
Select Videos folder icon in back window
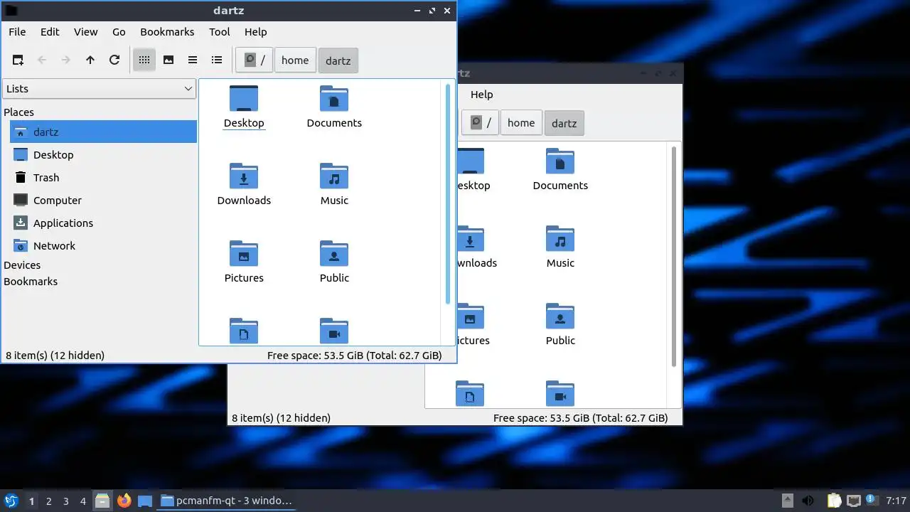(x=560, y=394)
